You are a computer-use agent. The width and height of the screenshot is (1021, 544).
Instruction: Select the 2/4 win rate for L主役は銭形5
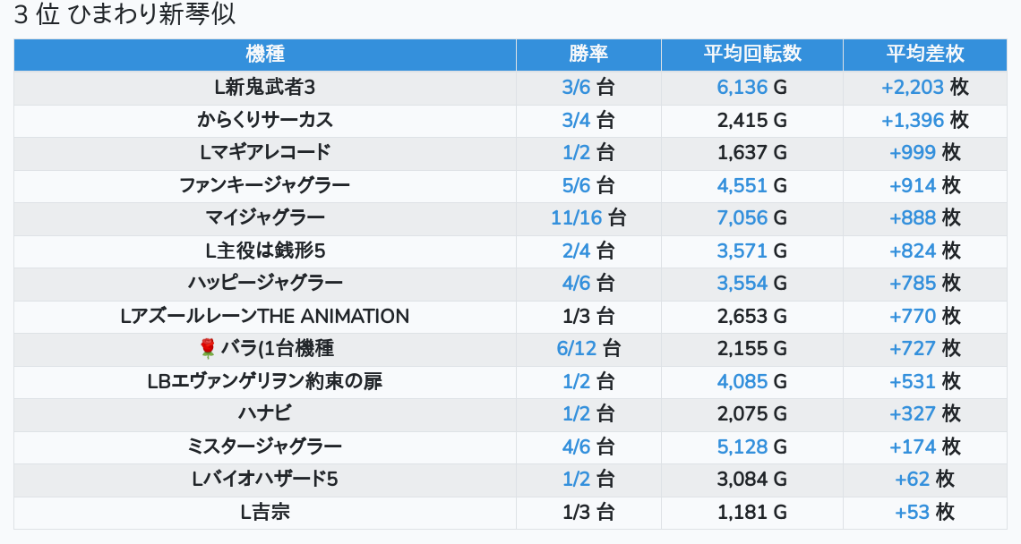(x=577, y=251)
